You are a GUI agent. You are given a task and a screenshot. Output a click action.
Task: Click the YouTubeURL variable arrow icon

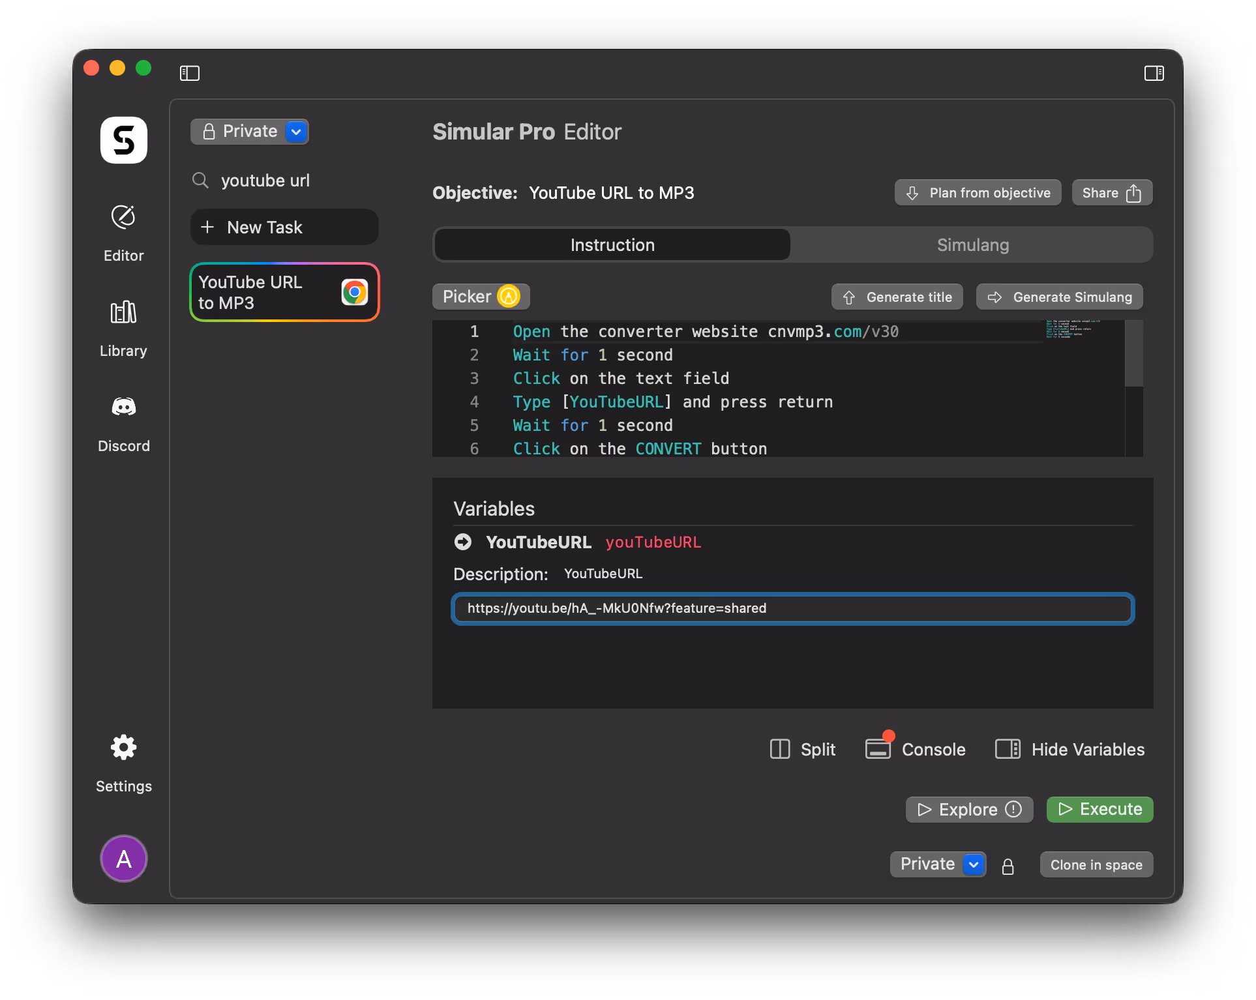[x=463, y=542]
